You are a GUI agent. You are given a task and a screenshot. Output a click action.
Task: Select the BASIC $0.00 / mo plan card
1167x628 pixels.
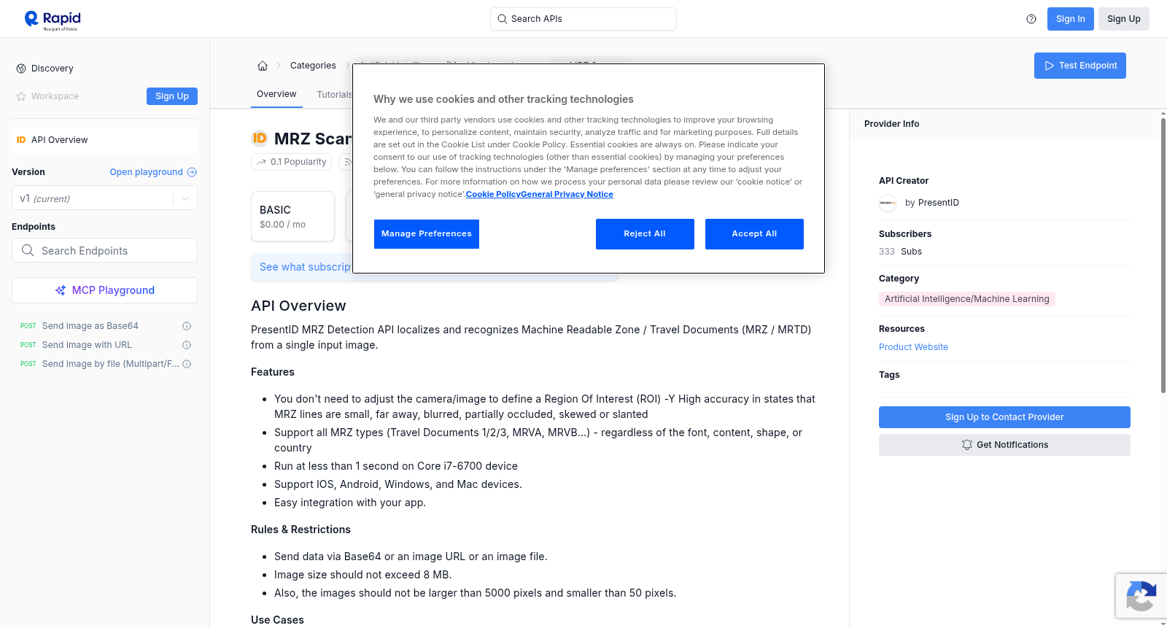[x=292, y=217]
